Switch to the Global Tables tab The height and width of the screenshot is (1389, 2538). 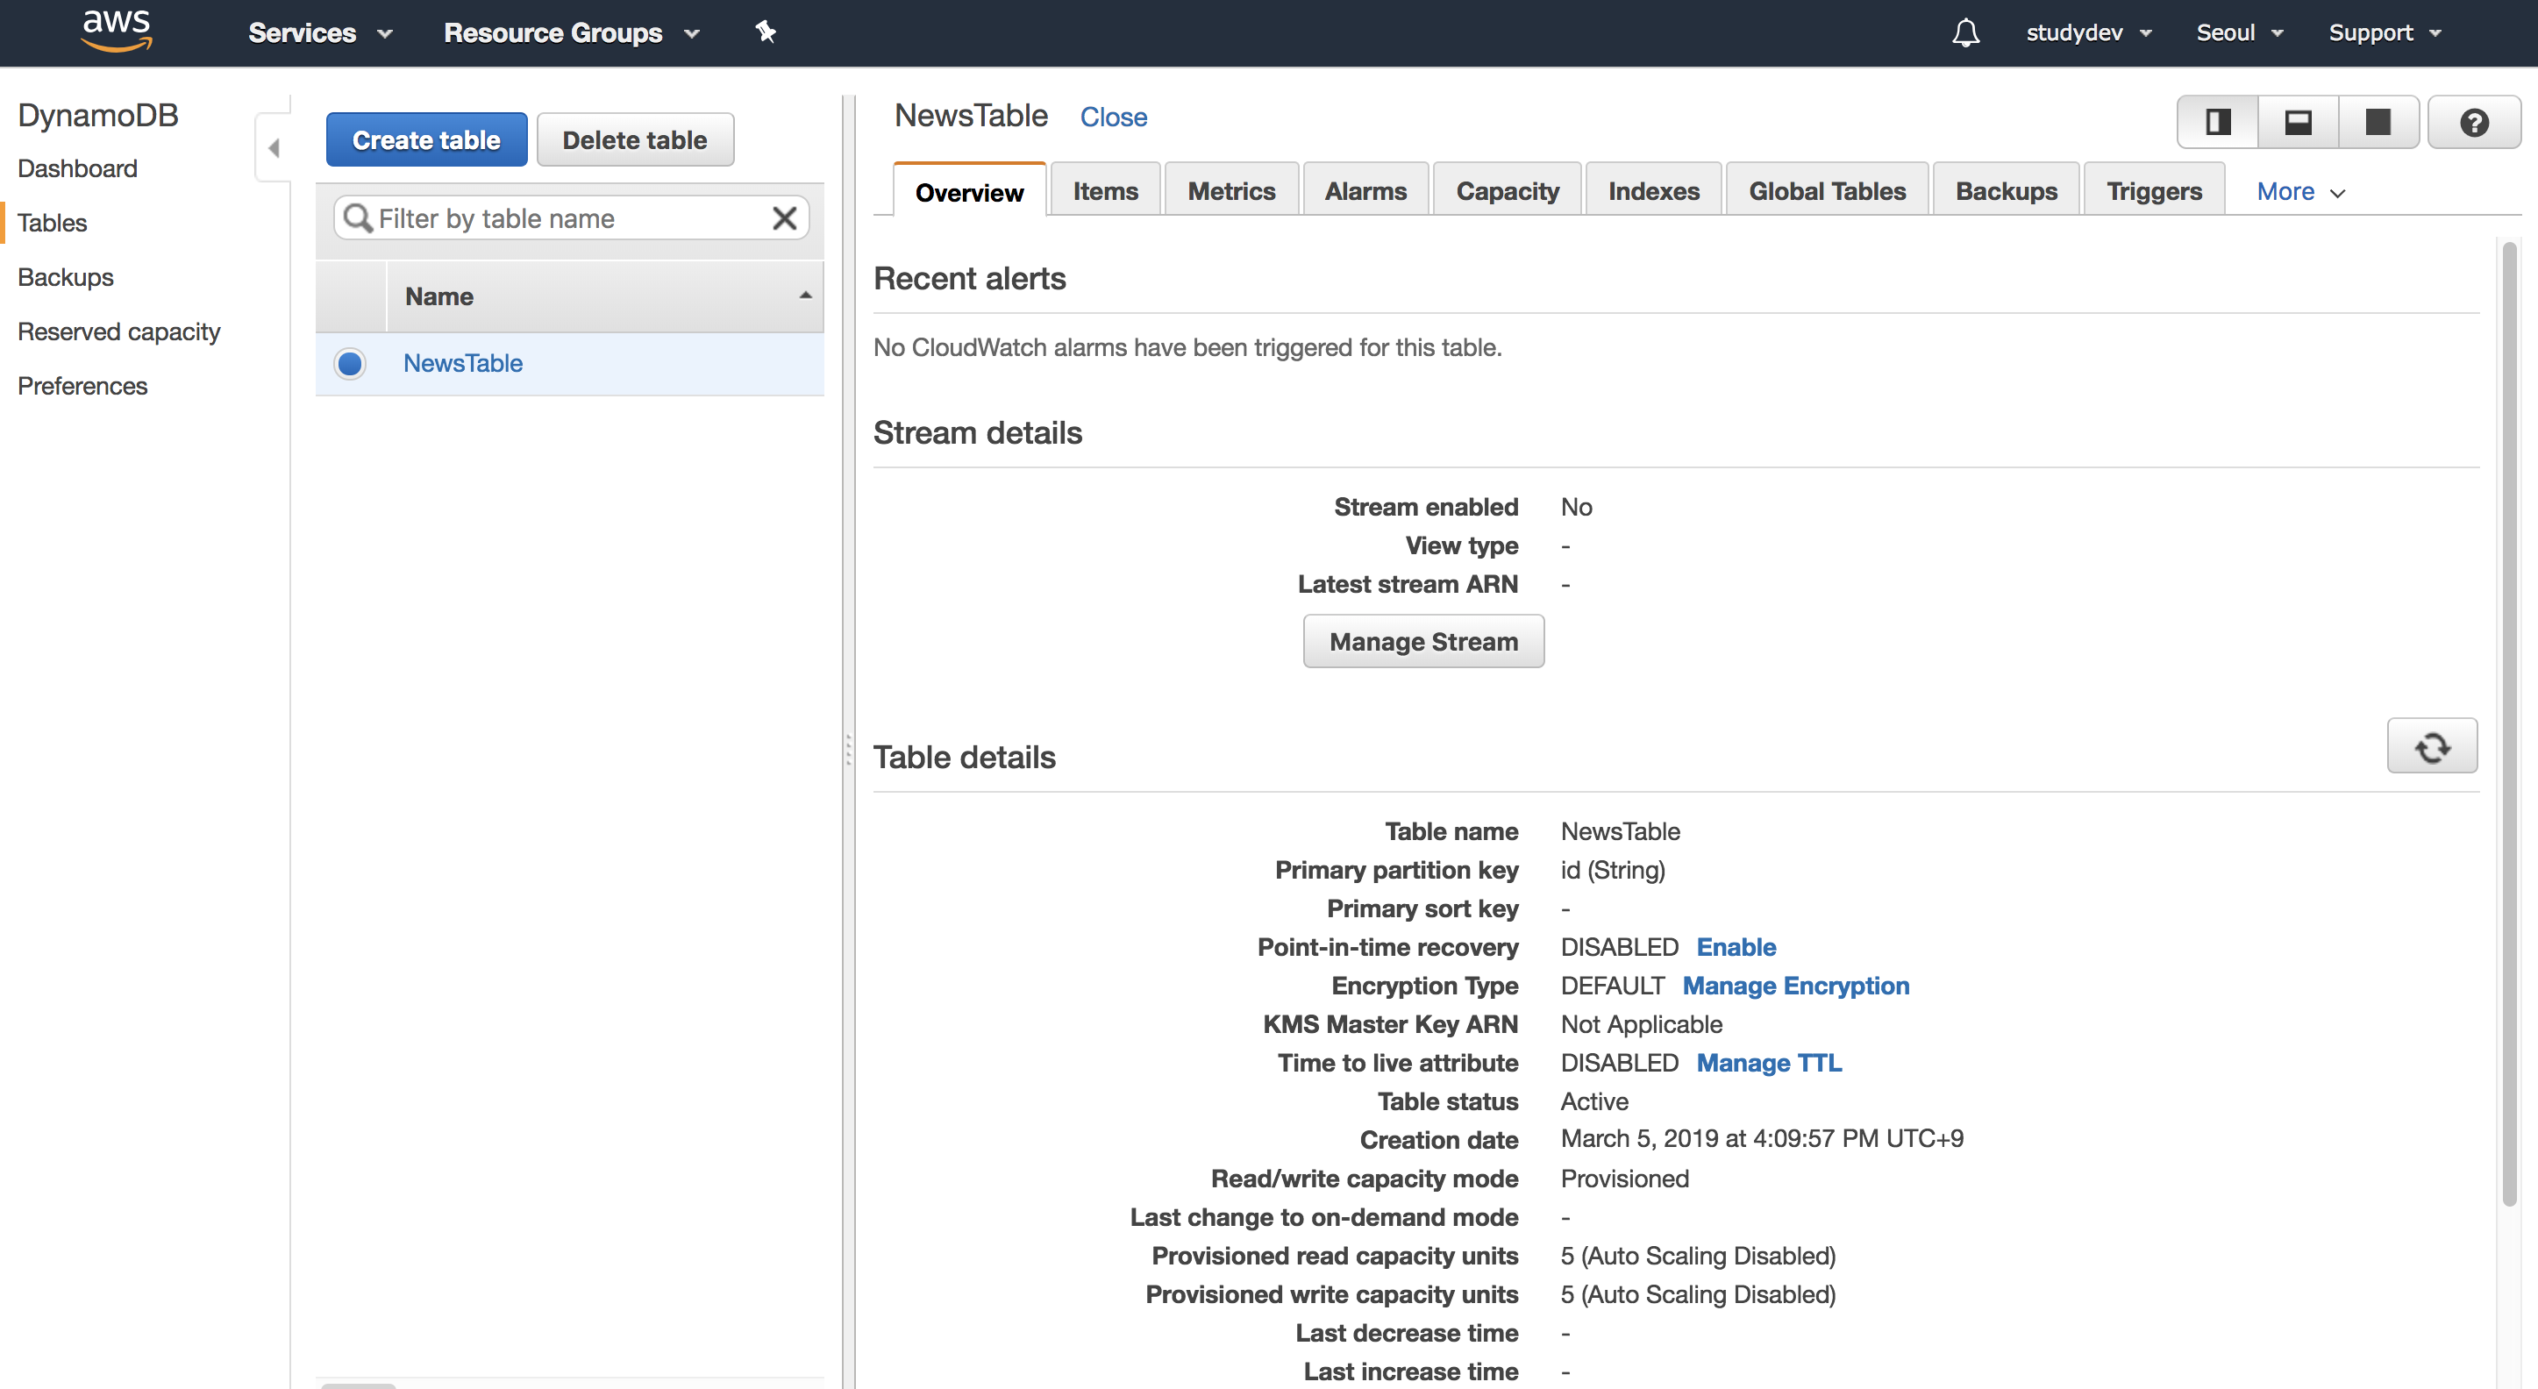[x=1827, y=190]
